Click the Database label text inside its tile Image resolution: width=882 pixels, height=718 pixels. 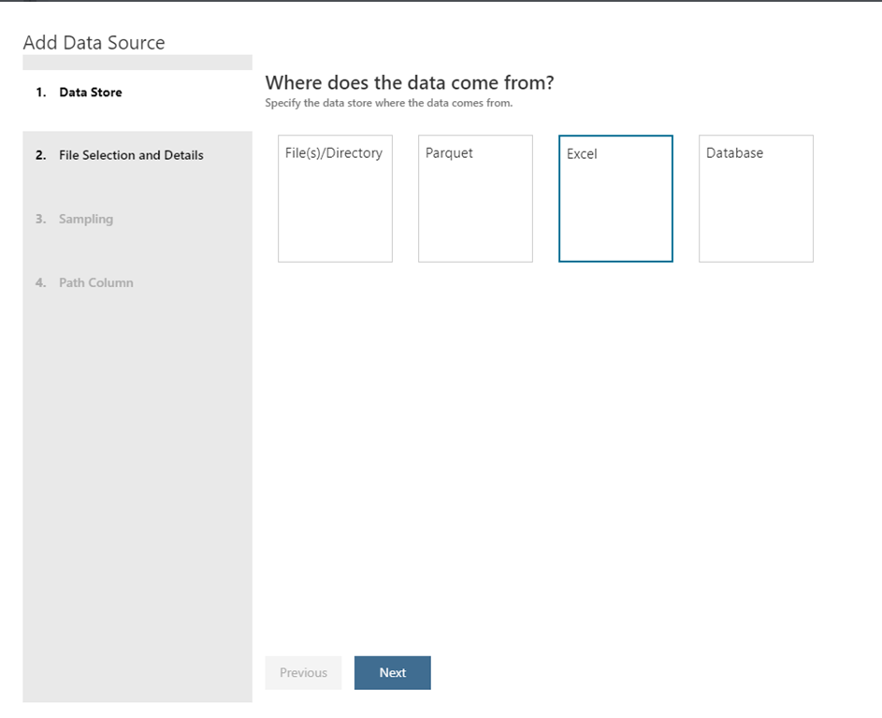[x=734, y=153]
